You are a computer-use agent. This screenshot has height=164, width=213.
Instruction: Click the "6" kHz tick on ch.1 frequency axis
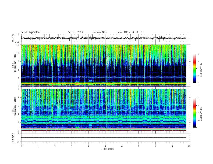19,61
